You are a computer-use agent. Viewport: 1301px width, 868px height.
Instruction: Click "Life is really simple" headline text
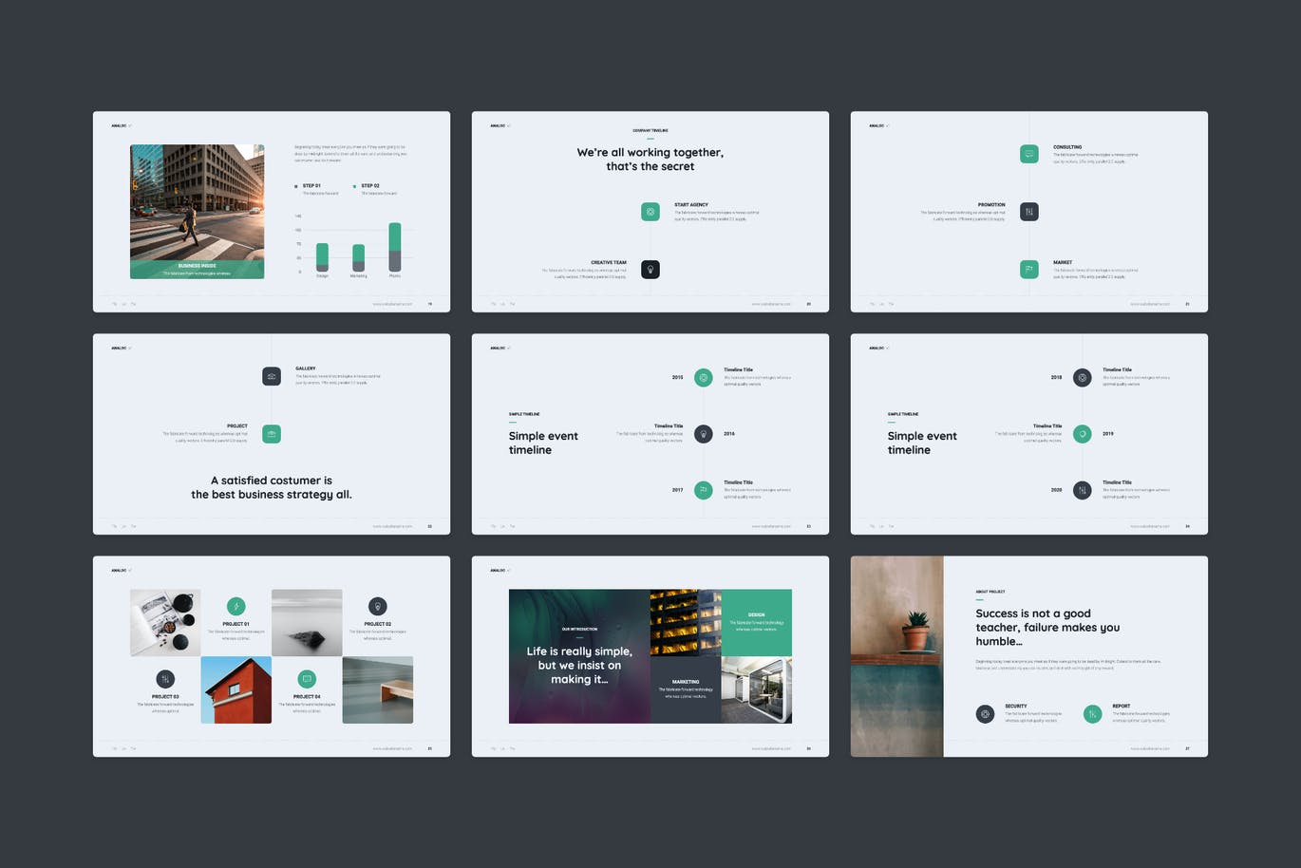(x=579, y=665)
